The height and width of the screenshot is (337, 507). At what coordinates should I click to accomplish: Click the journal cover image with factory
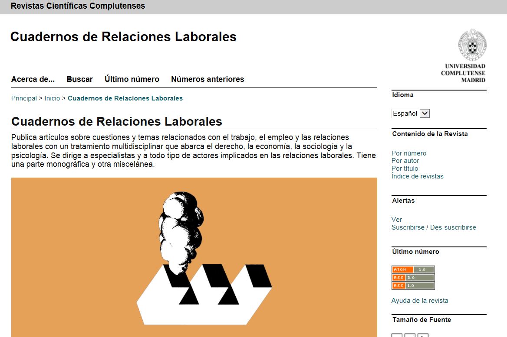click(194, 257)
